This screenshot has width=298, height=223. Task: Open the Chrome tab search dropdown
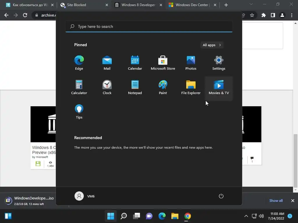(x=251, y=4)
